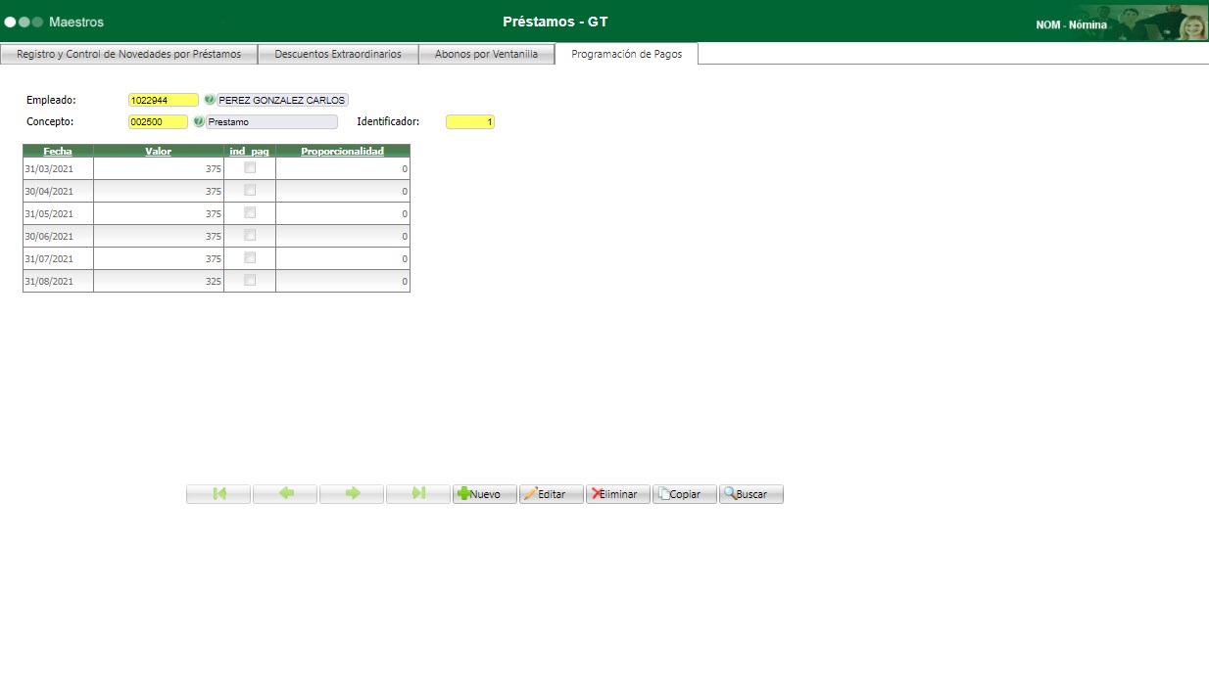
Task: Click Proporcionalidad 0 in 31/08/2021 row
Action: pyautogui.click(x=343, y=281)
